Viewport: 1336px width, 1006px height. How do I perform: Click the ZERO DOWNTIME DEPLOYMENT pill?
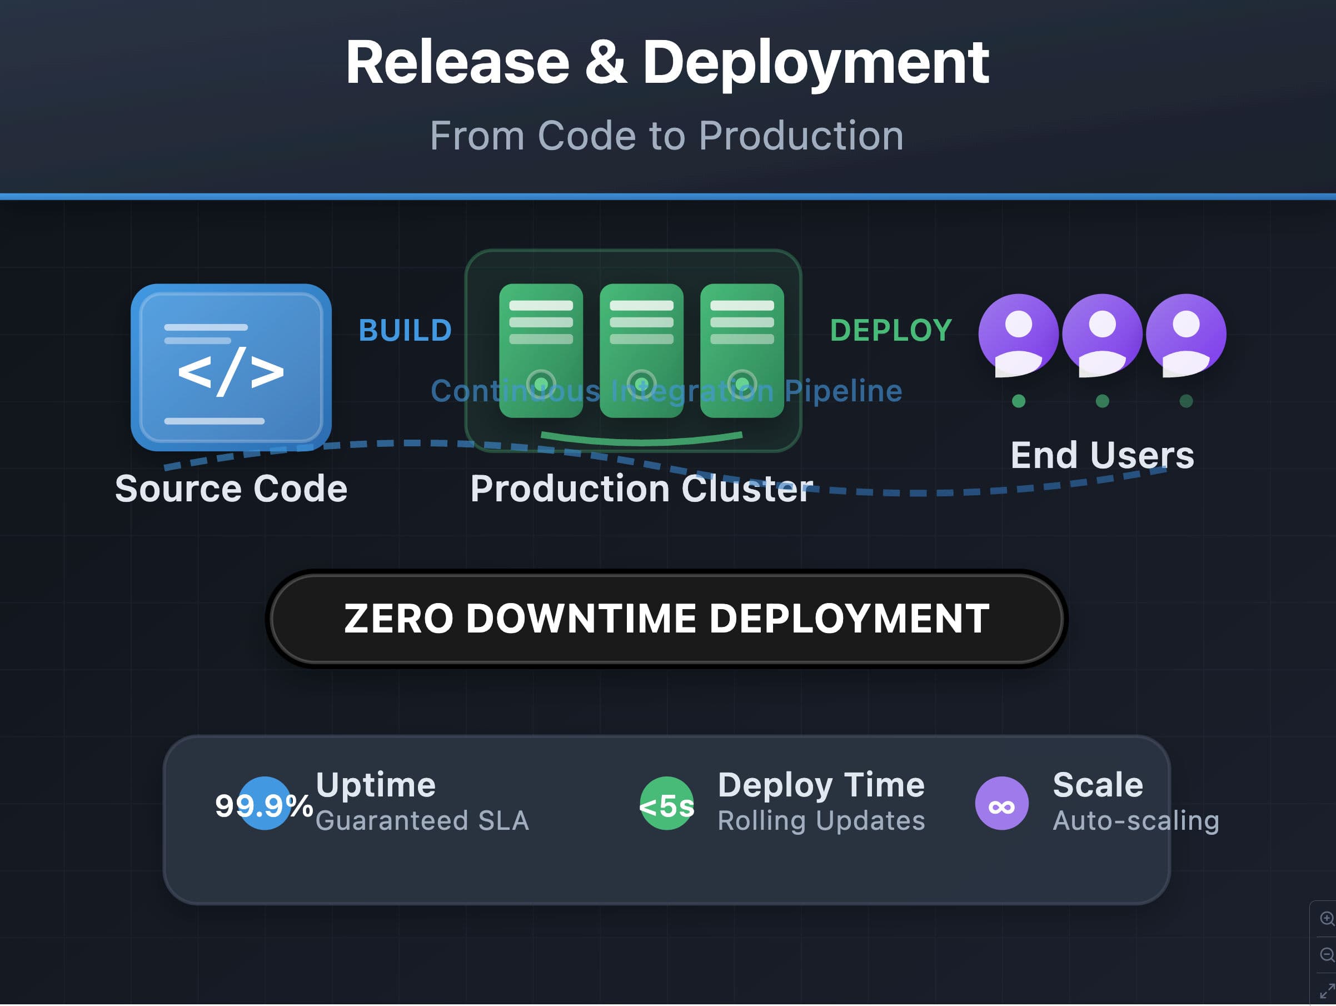(x=666, y=619)
